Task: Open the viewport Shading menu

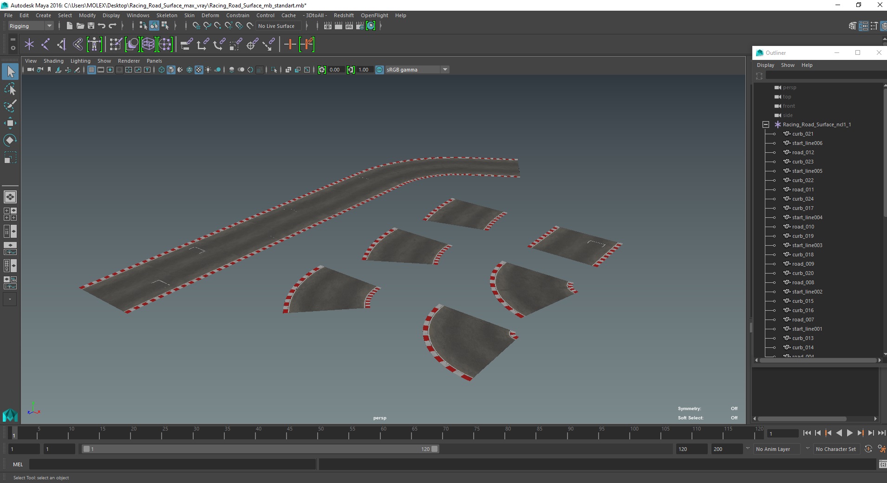Action: [x=53, y=61]
